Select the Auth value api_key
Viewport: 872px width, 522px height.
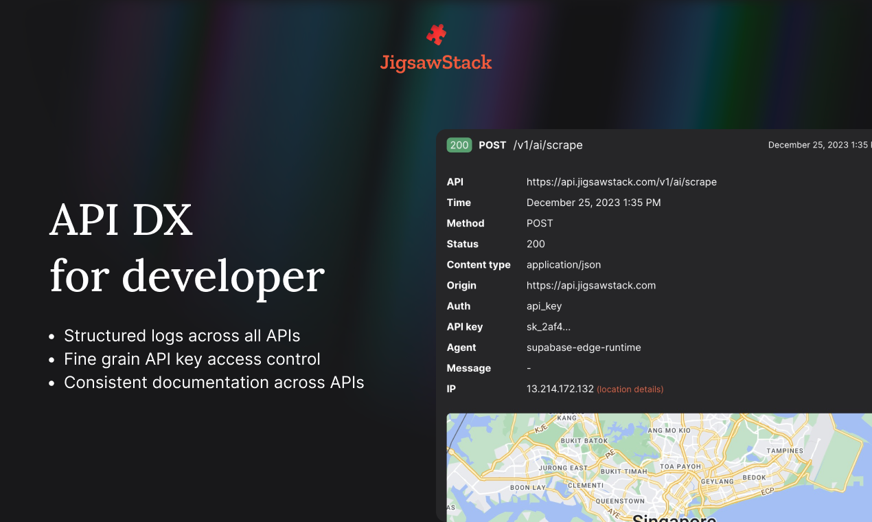(x=544, y=306)
